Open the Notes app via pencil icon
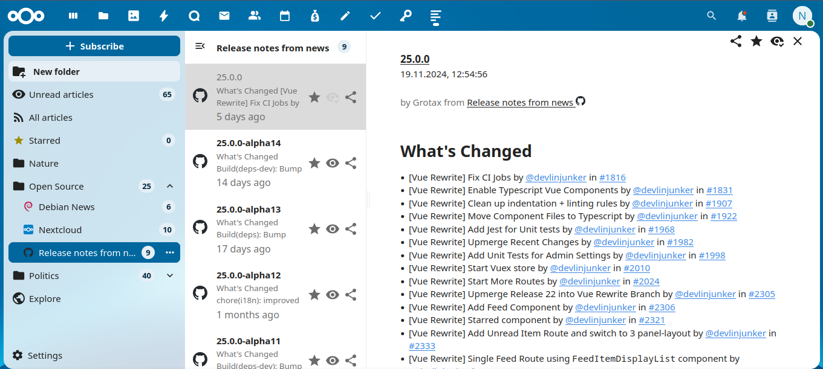Screen dimensions: 823x369 click(x=345, y=16)
